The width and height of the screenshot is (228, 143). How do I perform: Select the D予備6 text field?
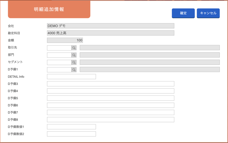coord(111,105)
